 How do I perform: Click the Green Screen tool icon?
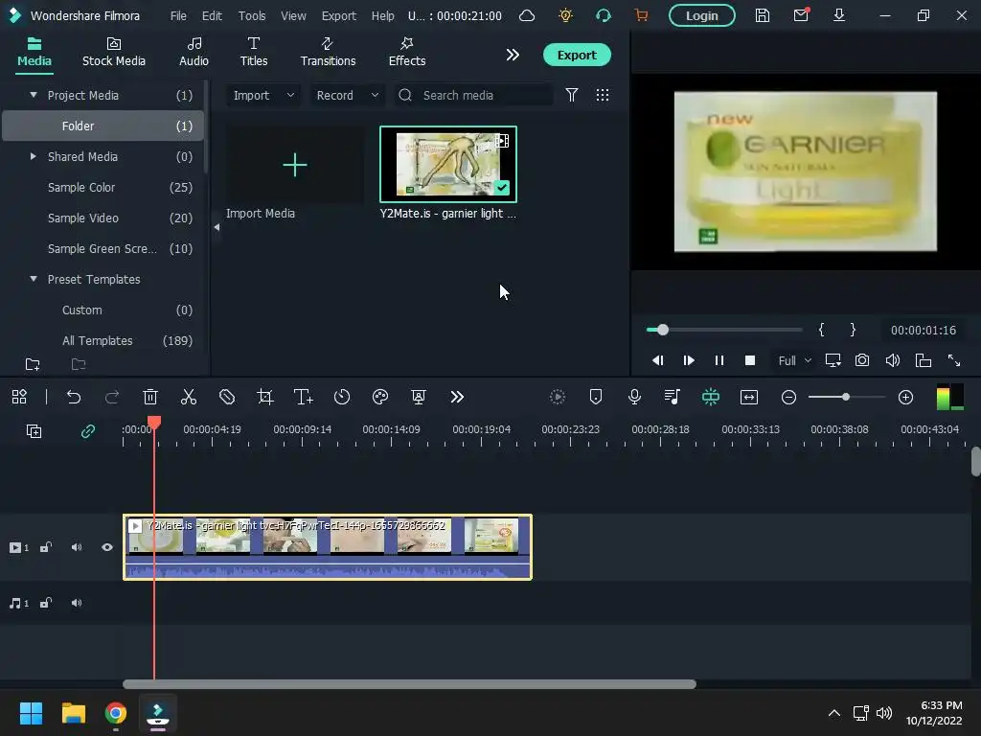419,397
